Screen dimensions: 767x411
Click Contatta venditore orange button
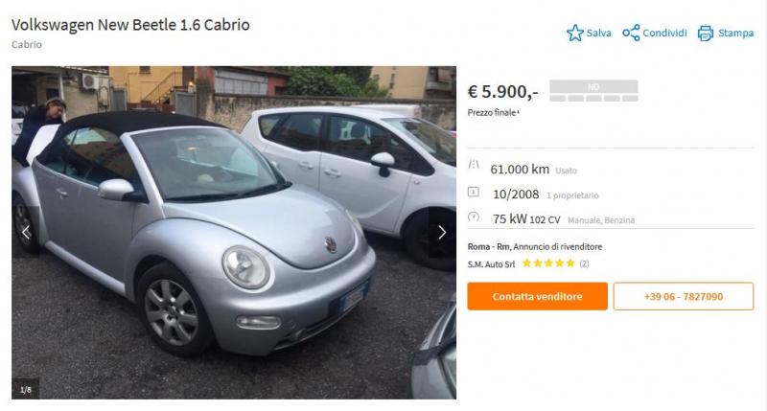[537, 296]
